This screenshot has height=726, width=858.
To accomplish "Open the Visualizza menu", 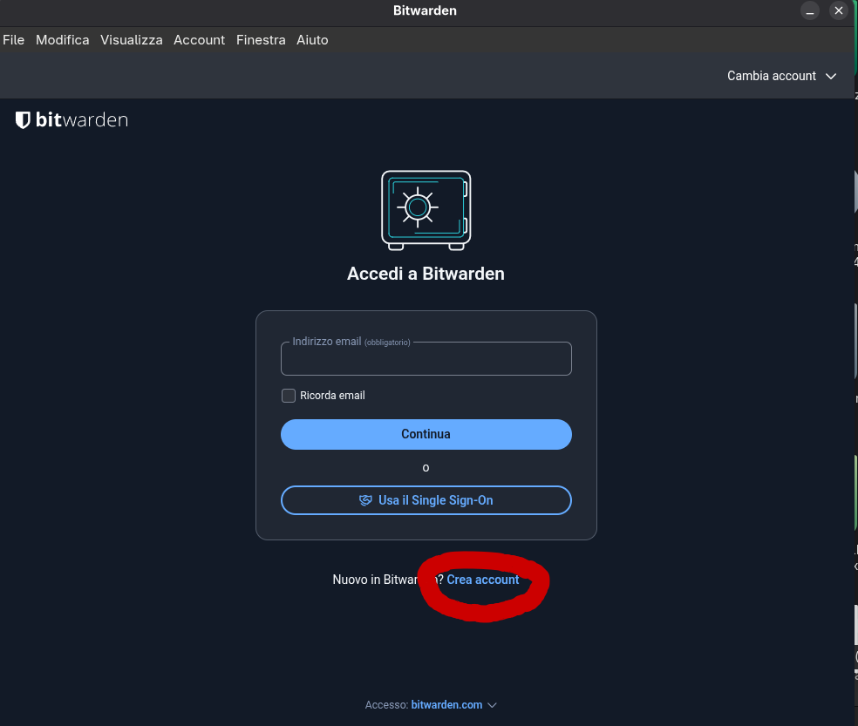I will [131, 40].
